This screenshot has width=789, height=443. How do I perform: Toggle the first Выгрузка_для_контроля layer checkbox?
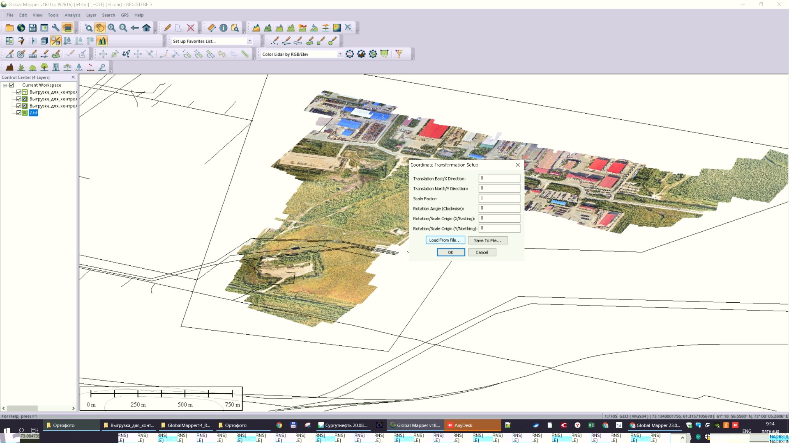coord(19,92)
